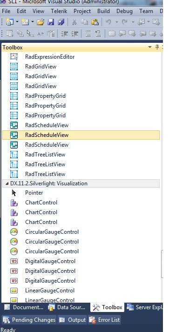Screen dimensions: 169x332
Task: Click the Decrease Line Indent icon
Action: click(64, 34)
